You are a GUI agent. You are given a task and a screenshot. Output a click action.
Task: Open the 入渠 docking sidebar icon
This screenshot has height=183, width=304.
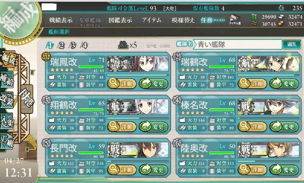7,121
